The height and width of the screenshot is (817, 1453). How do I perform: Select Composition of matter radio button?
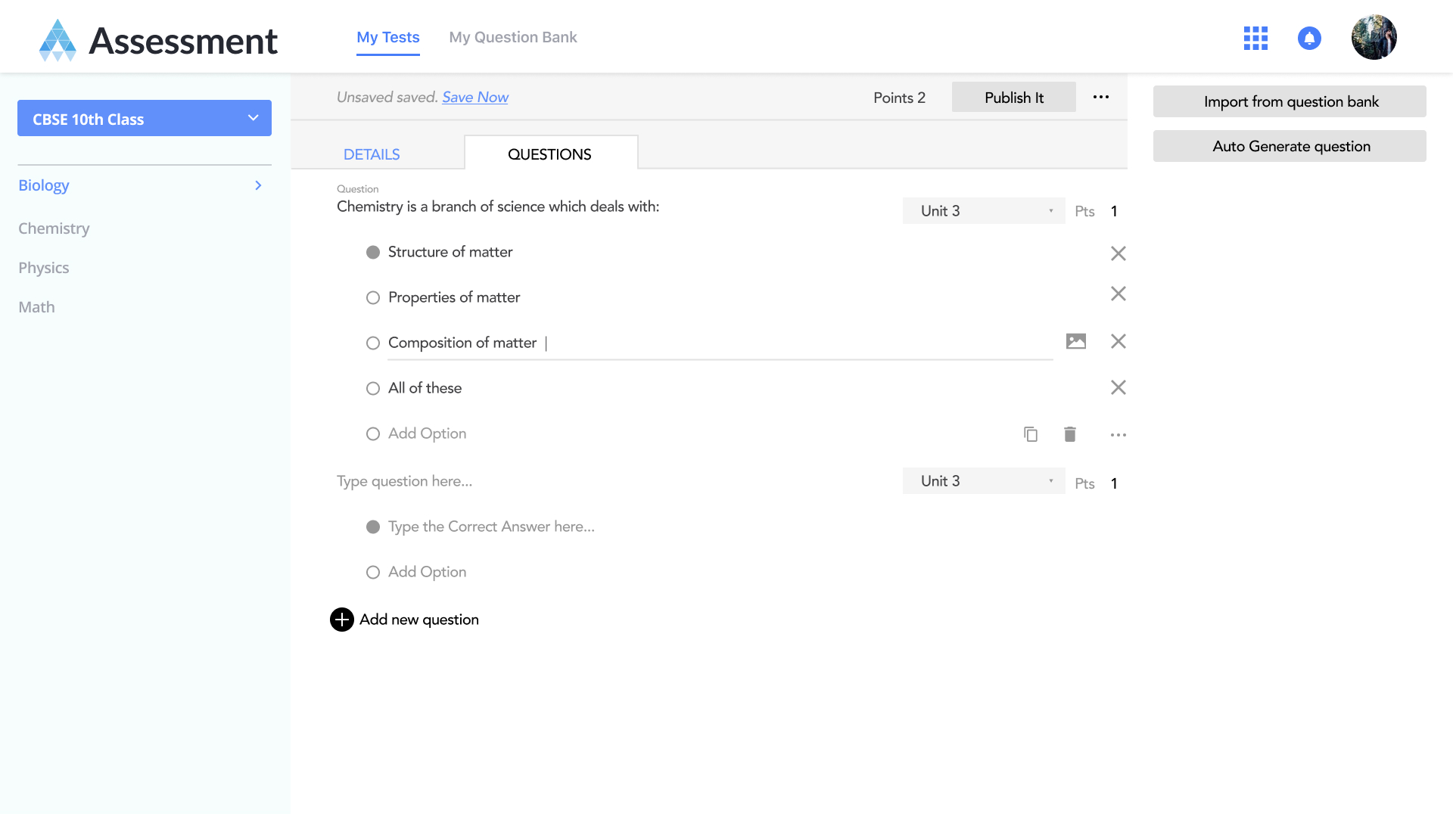[x=373, y=343]
